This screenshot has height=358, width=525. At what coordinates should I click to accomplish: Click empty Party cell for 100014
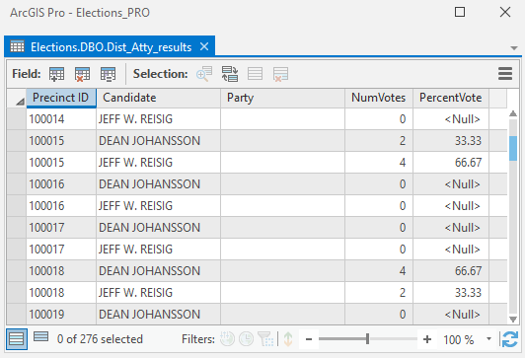[x=282, y=119]
